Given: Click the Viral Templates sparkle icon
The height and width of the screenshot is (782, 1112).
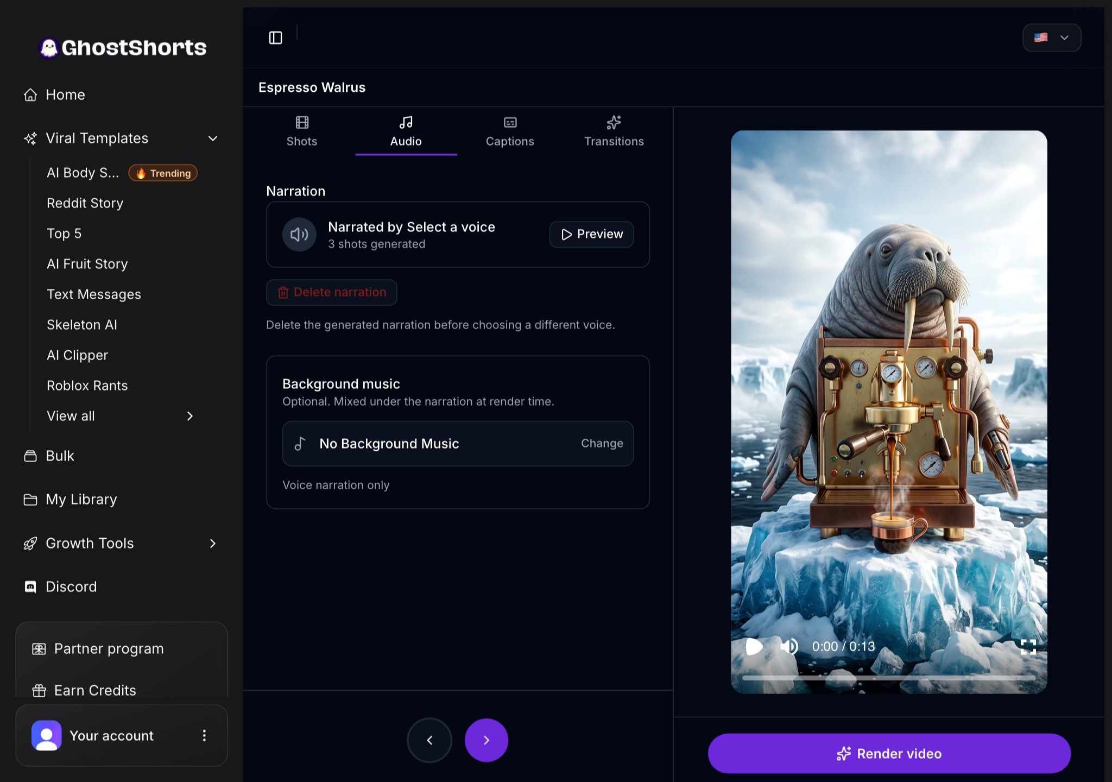Looking at the screenshot, I should pyautogui.click(x=30, y=138).
